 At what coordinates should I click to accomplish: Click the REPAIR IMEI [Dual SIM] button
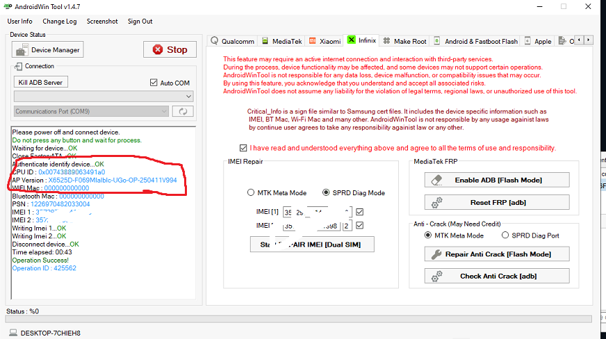coord(312,245)
